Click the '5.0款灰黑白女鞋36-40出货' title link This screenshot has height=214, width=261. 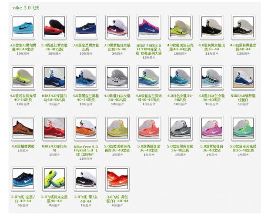(x=180, y=148)
